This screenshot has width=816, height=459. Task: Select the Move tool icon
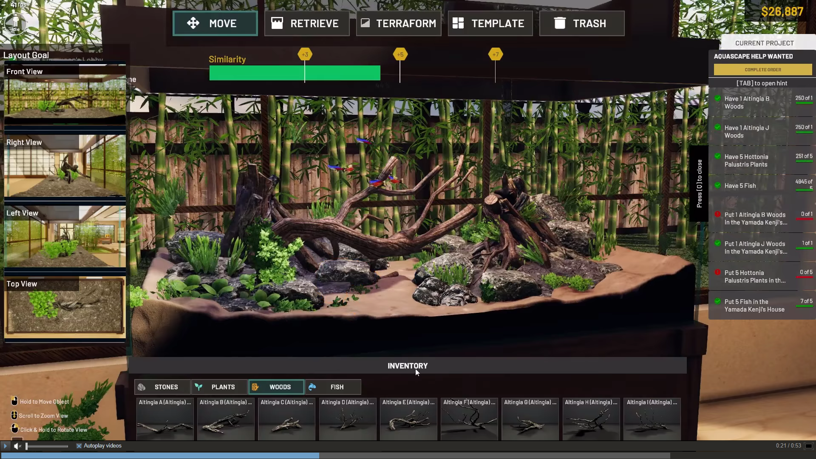coord(193,23)
